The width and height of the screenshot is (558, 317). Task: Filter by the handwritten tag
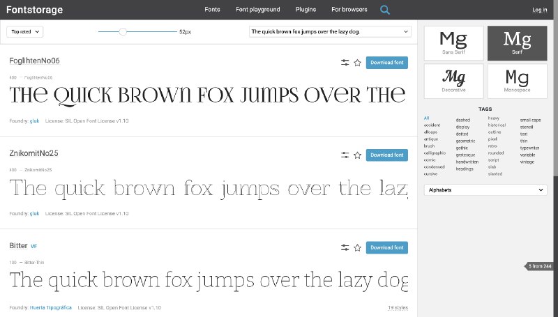tap(467, 162)
